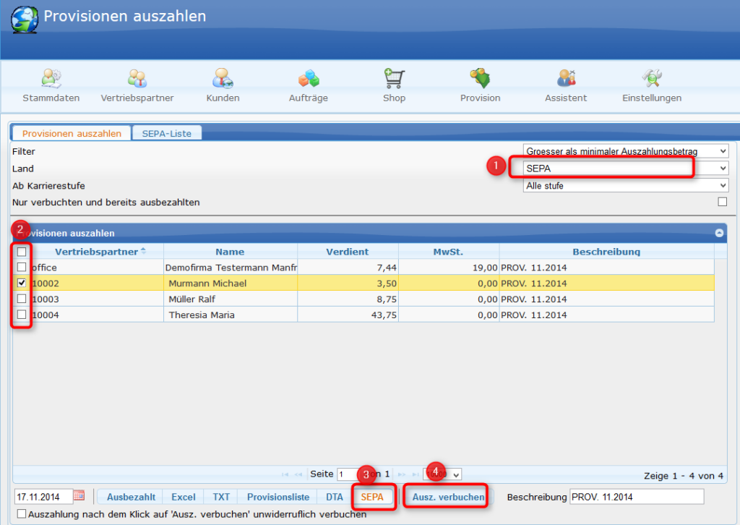Go to Aufträge via its cube icon
The width and height of the screenshot is (740, 525).
[309, 79]
